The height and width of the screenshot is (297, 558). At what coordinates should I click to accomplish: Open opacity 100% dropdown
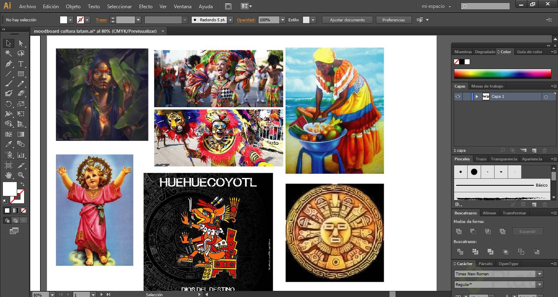point(283,20)
